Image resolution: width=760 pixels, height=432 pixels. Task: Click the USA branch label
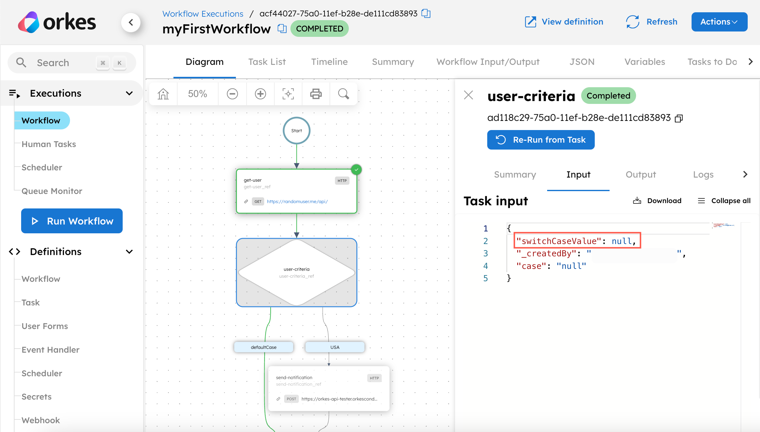click(x=335, y=347)
